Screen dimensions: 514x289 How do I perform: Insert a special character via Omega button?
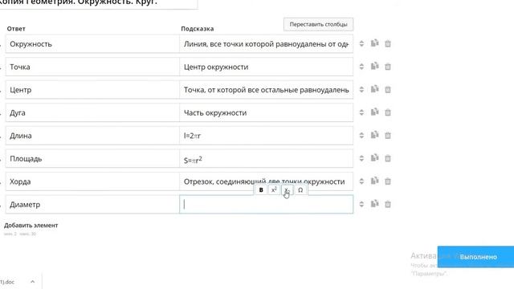click(x=300, y=190)
